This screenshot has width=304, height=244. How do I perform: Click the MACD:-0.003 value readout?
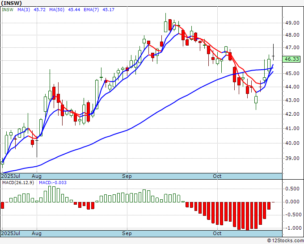(x=53, y=183)
